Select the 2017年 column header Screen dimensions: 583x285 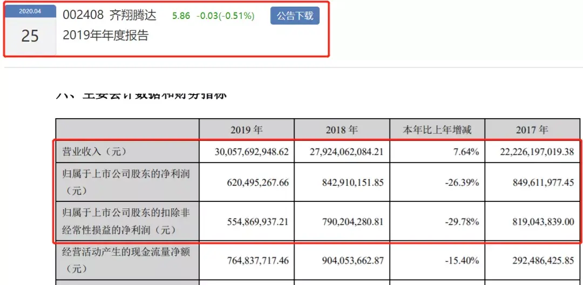point(532,130)
